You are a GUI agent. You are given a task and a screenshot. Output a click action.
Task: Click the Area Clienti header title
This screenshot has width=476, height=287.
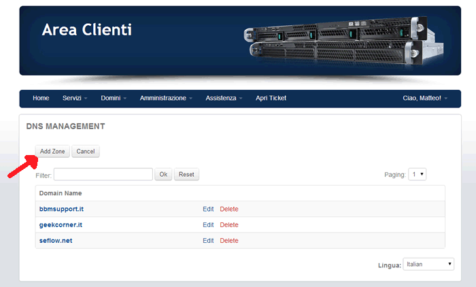(86, 30)
